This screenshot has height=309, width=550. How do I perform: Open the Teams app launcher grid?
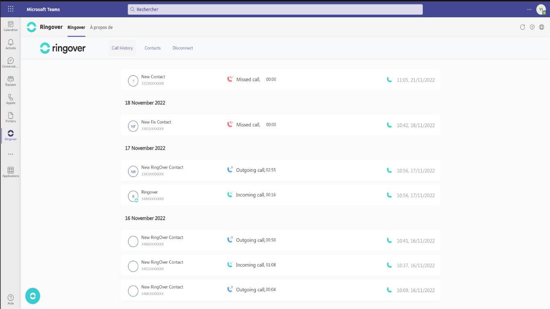coord(11,9)
